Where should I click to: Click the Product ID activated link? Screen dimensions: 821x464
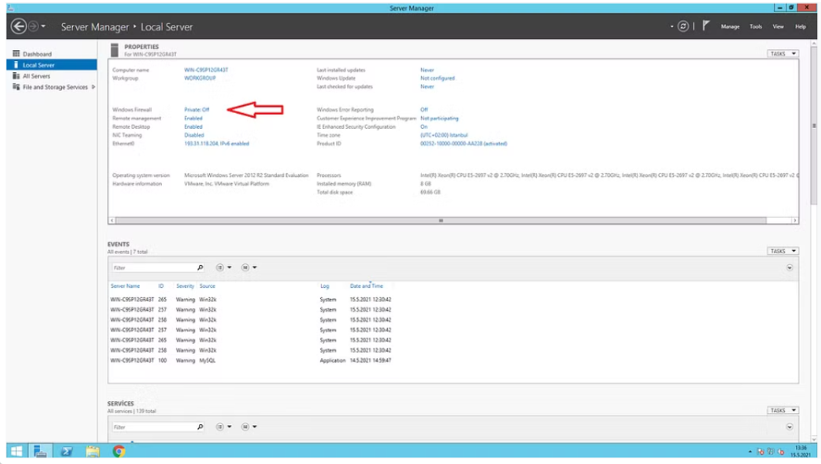point(464,144)
